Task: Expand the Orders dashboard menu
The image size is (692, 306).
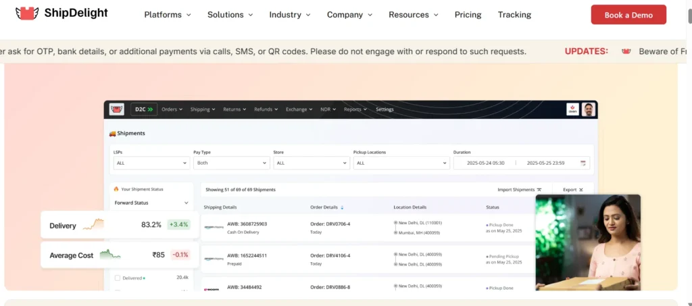Action: pyautogui.click(x=172, y=109)
